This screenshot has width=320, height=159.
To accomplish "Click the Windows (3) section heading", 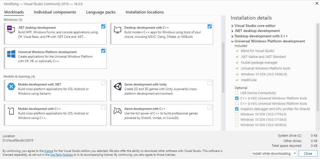I will (13, 20).
